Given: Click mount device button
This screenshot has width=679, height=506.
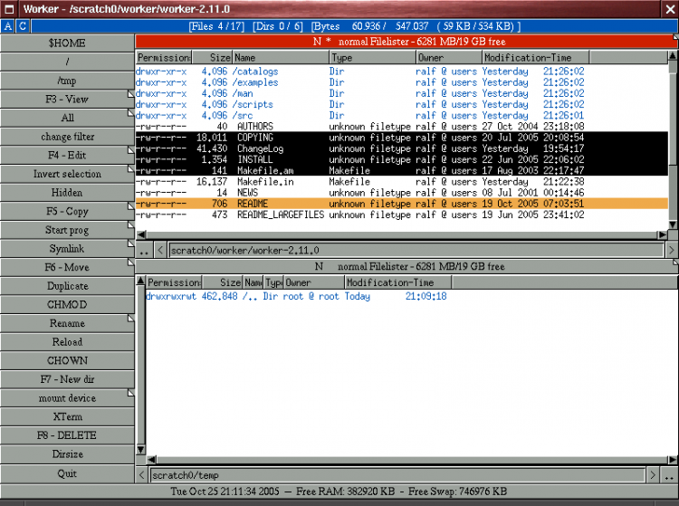Looking at the screenshot, I should [x=67, y=398].
